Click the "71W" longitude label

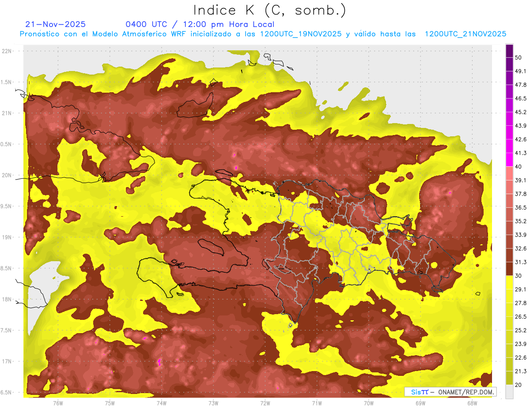point(317,403)
